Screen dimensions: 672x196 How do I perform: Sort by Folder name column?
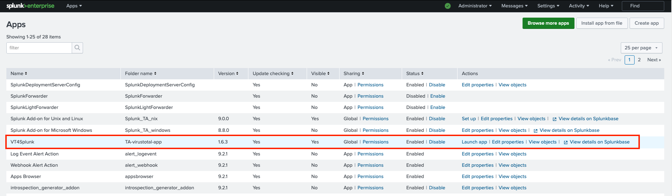coord(141,74)
